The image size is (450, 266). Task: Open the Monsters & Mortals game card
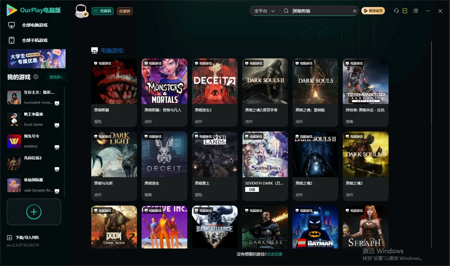click(x=164, y=93)
